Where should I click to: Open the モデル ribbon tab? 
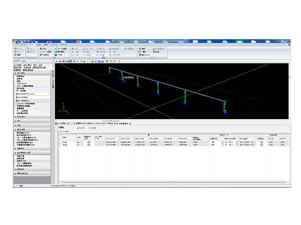point(30,44)
